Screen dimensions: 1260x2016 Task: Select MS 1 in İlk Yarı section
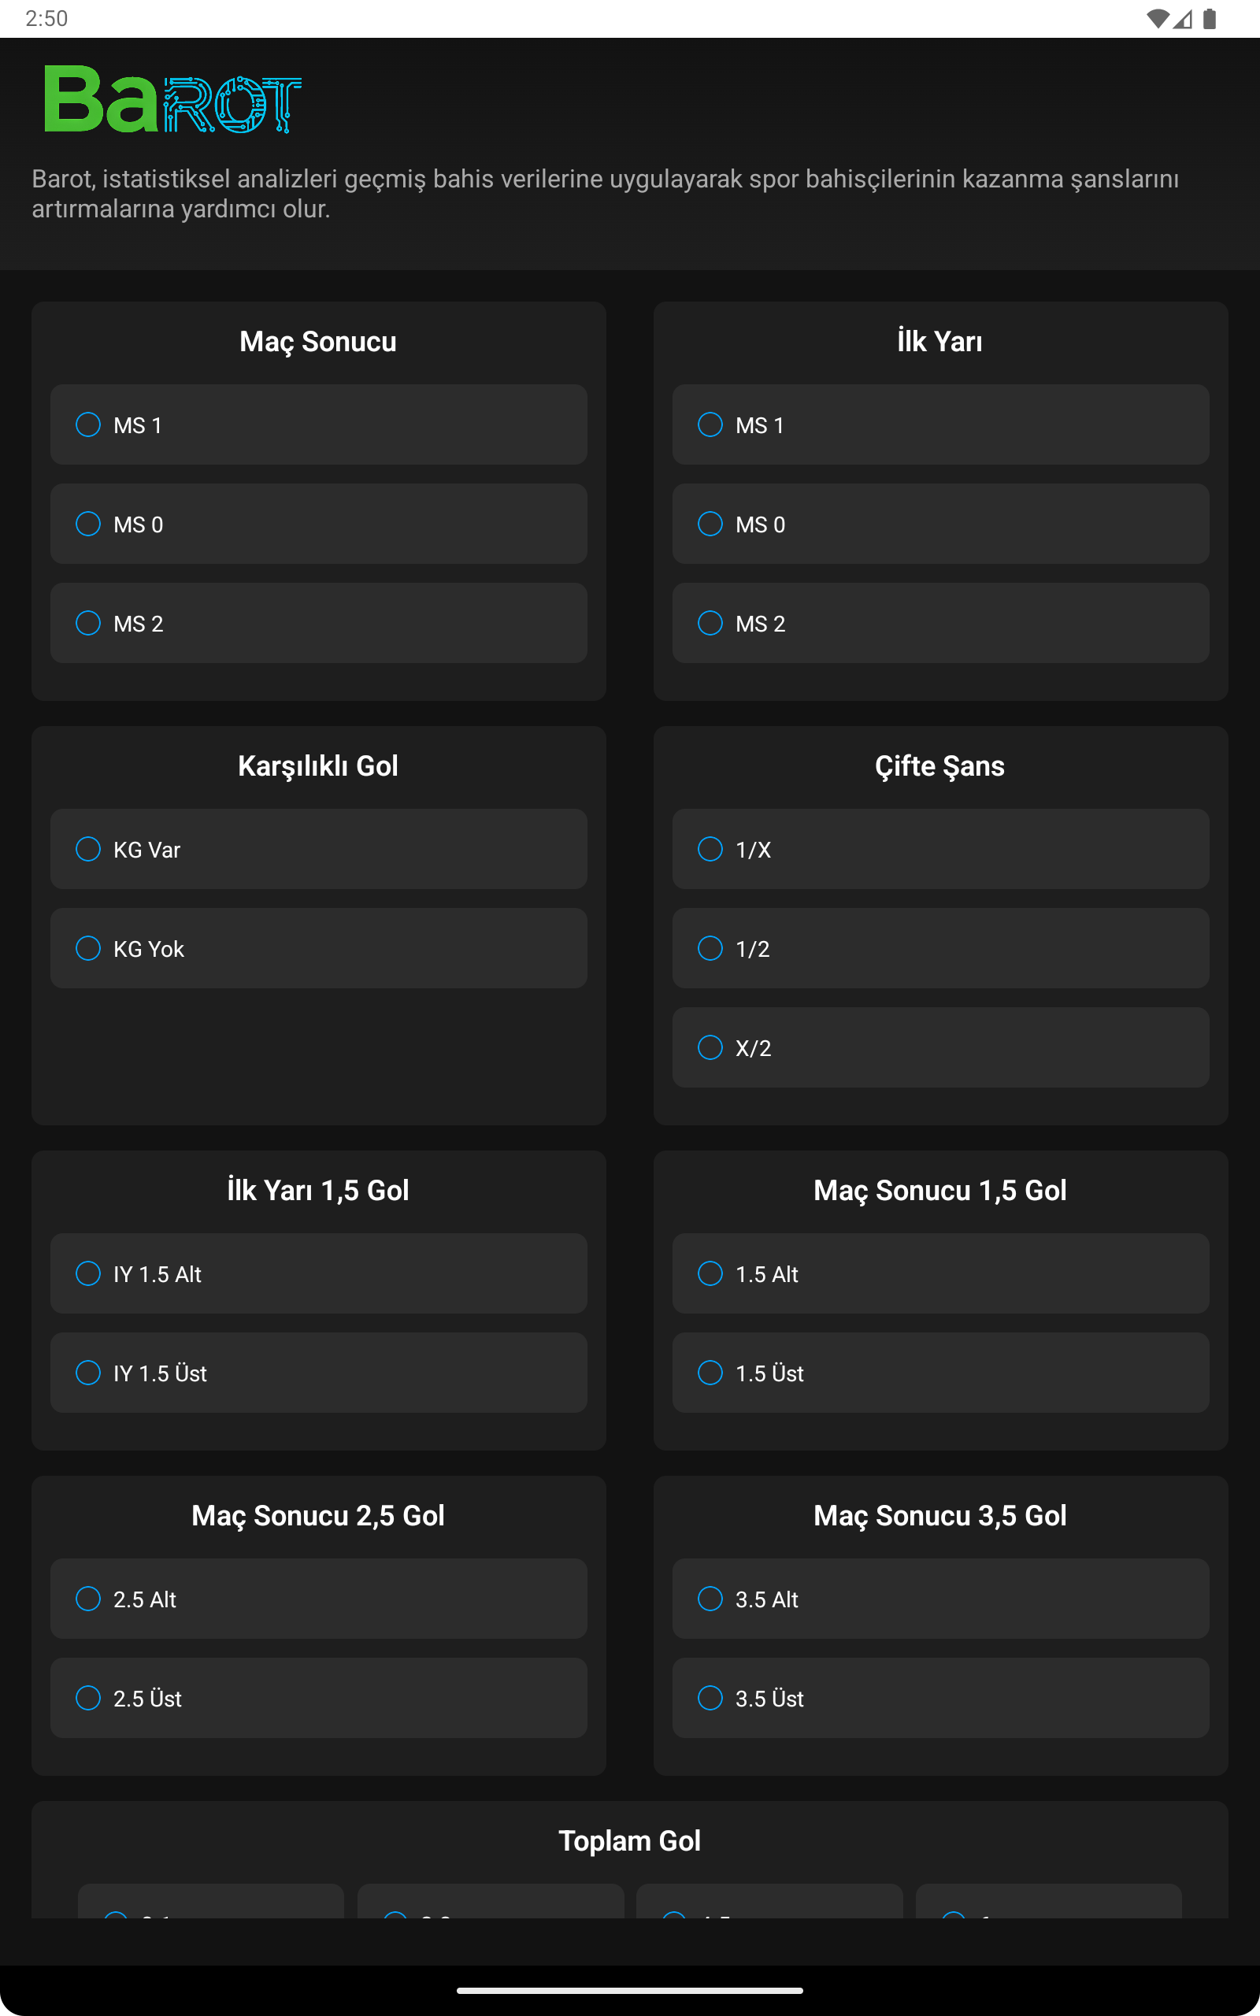pos(710,425)
